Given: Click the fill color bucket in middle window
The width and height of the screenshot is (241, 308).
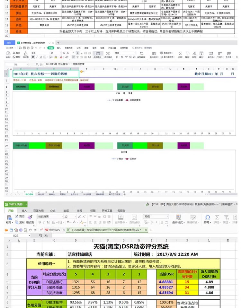Looking at the screenshot, I should click(56, 57).
